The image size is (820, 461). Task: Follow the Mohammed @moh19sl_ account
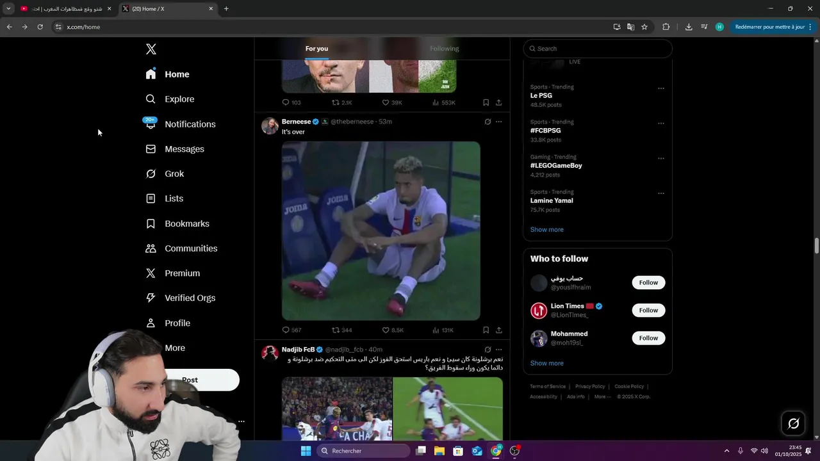pyautogui.click(x=648, y=338)
